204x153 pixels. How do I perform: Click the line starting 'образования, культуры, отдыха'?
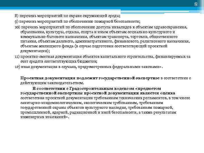98,32
